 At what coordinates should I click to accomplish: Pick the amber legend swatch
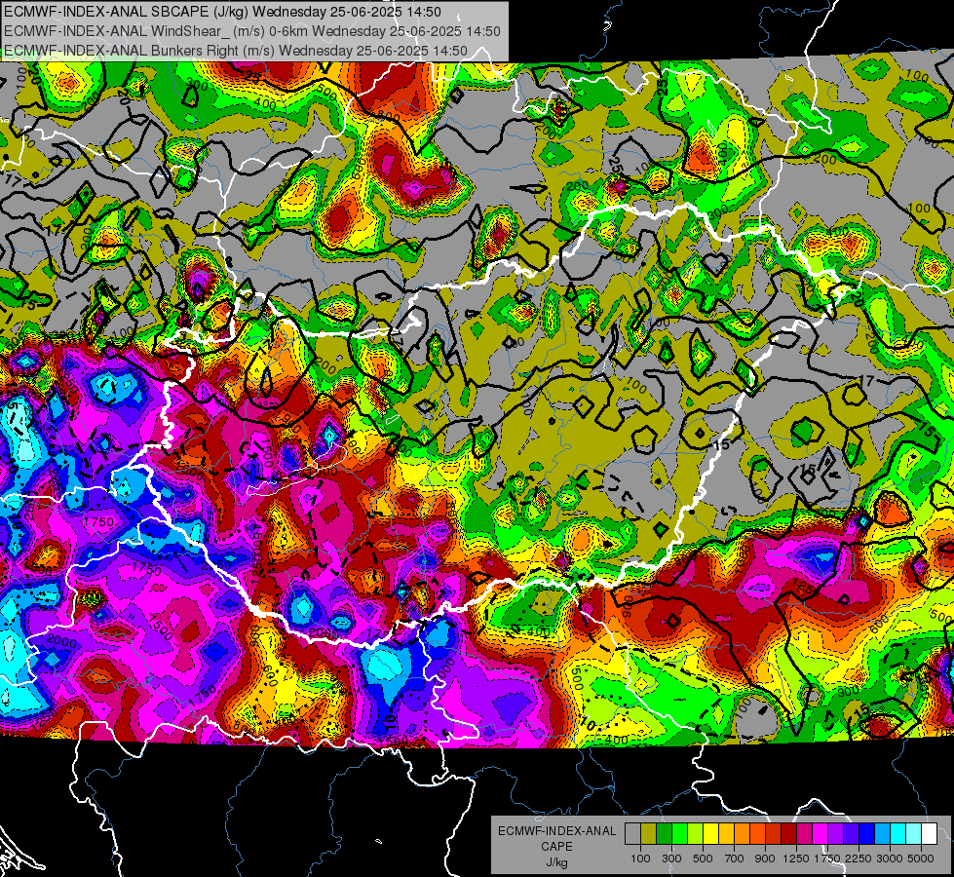726,833
